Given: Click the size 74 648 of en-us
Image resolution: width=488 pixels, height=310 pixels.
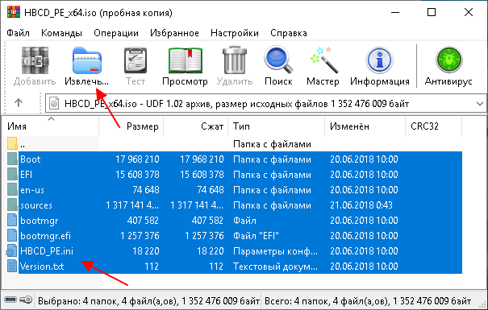Looking at the screenshot, I should (146, 190).
